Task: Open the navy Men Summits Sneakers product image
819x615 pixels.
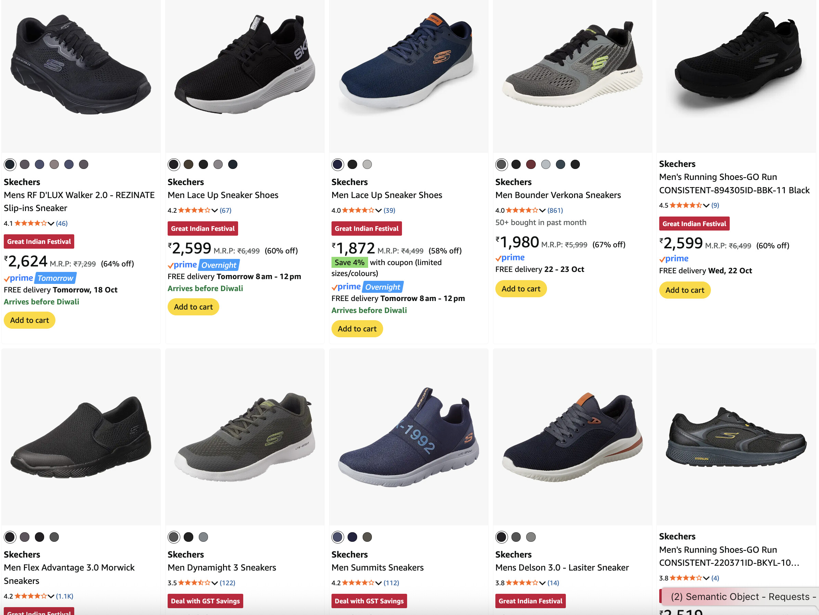Action: [x=408, y=437]
